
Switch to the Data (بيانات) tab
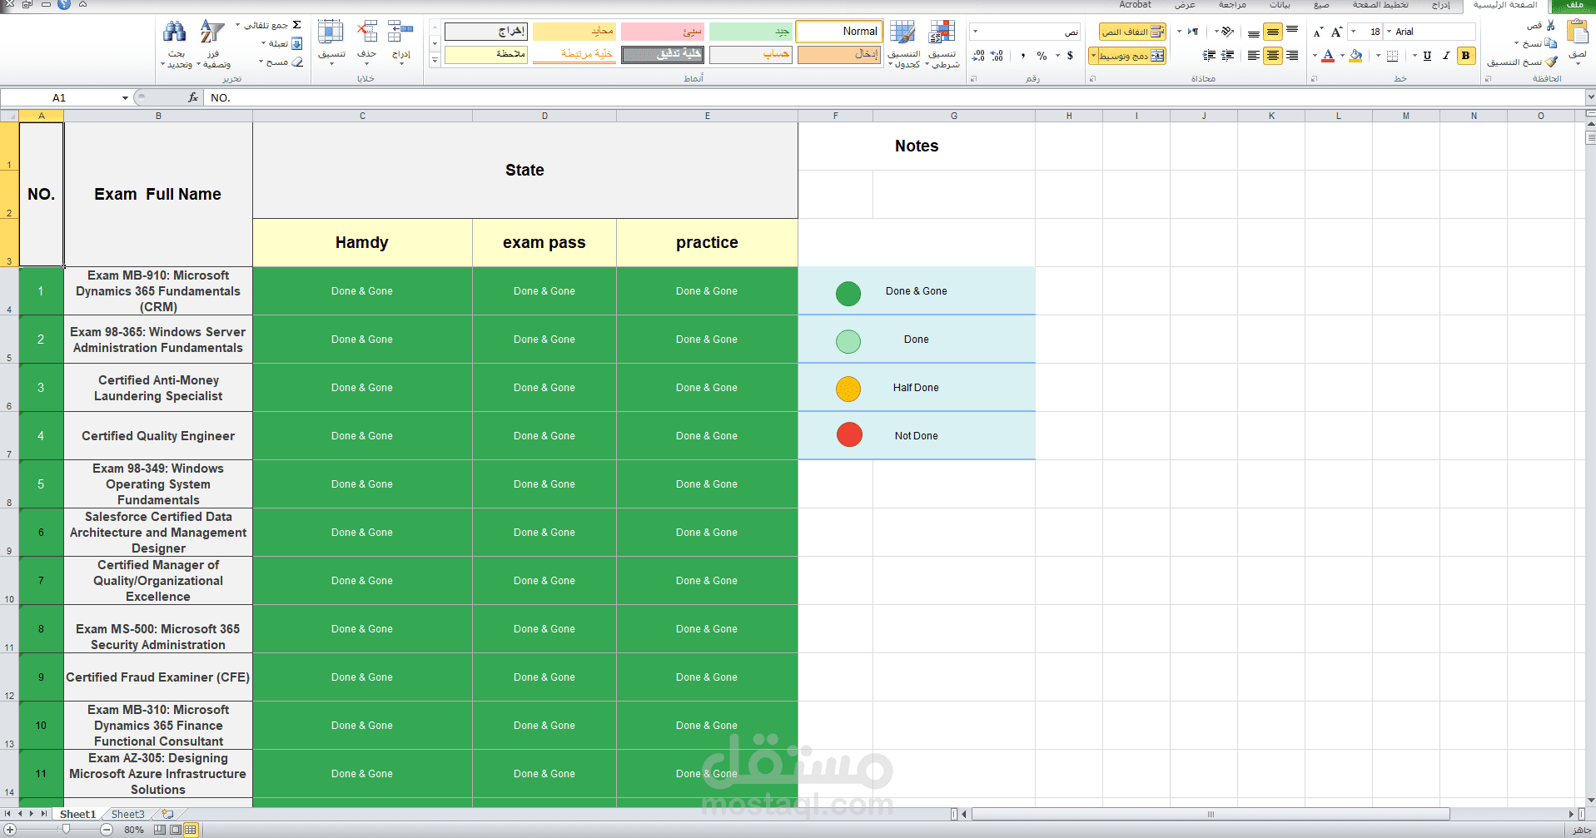tap(1280, 5)
